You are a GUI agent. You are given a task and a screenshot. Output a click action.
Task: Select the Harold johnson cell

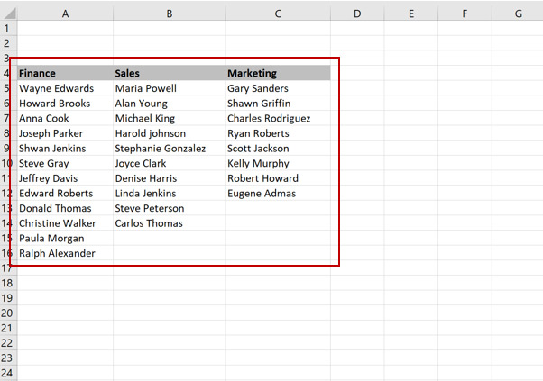click(x=170, y=133)
